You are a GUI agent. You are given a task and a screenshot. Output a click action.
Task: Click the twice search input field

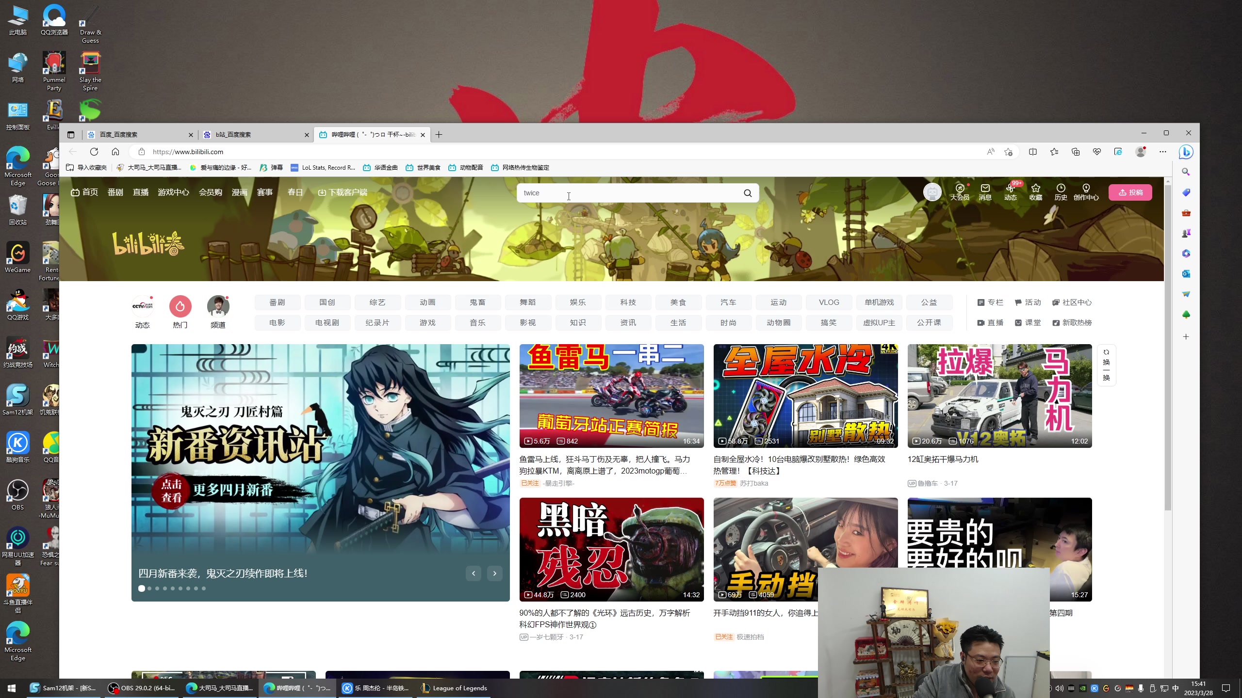629,193
